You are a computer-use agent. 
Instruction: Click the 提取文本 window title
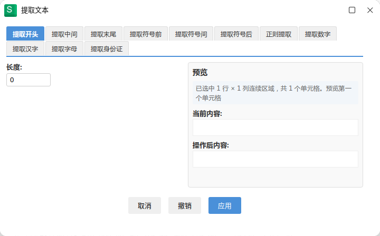[35, 10]
